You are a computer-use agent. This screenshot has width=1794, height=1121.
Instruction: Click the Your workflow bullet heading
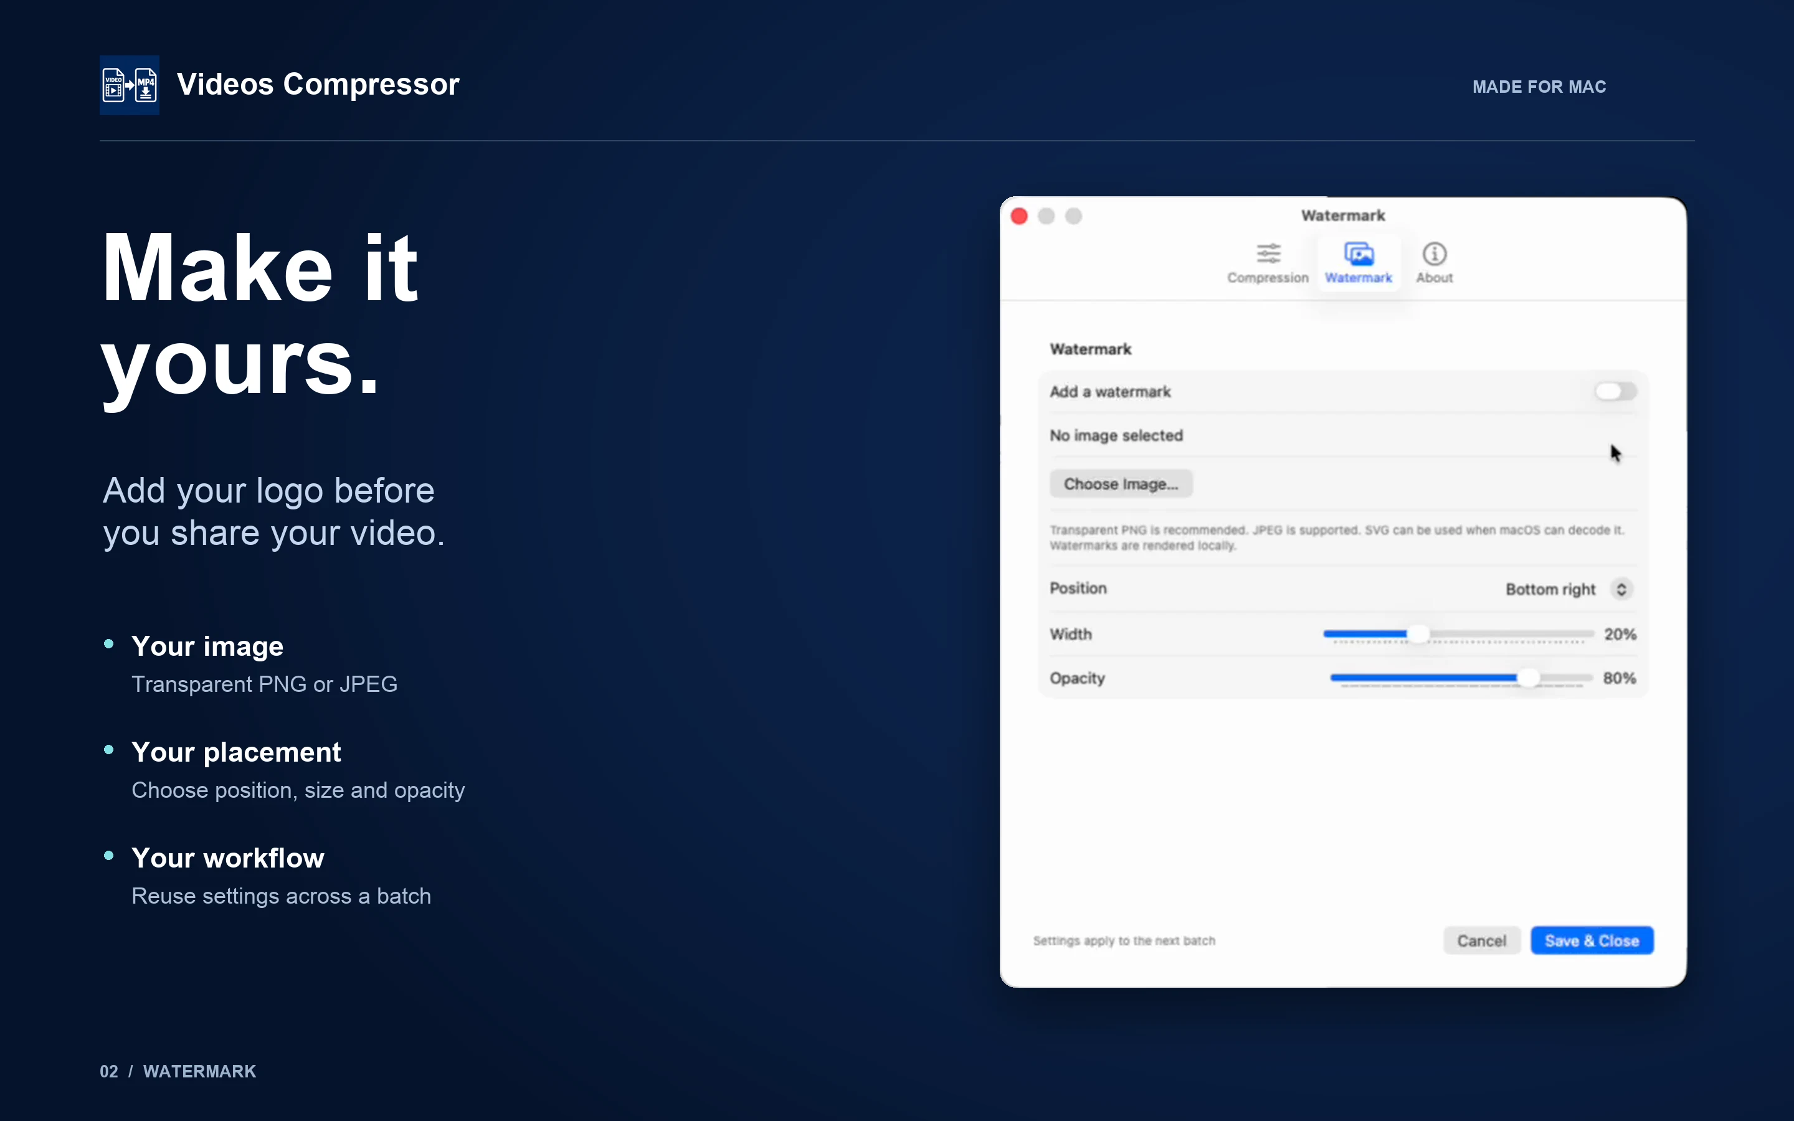click(x=227, y=859)
